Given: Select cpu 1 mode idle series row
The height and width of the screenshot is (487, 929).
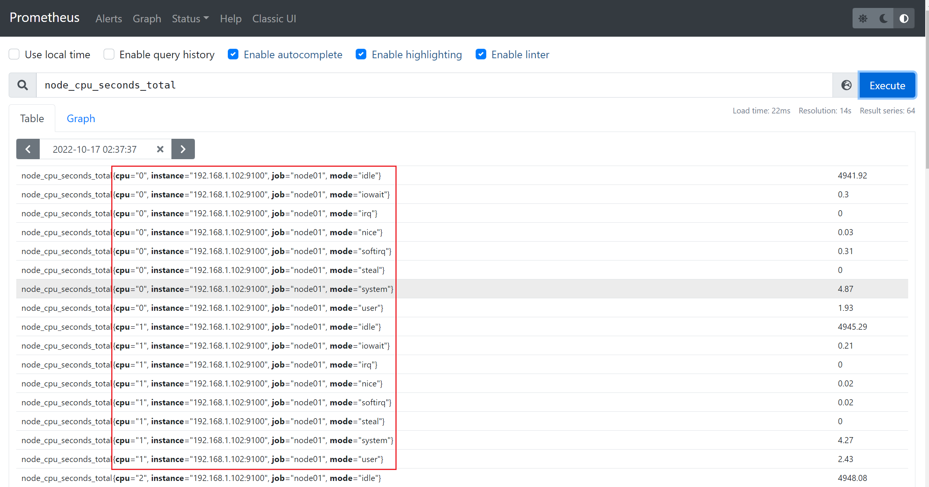Looking at the screenshot, I should click(462, 327).
